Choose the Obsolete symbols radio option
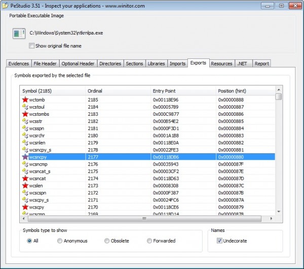304x269 pixels. tap(107, 241)
